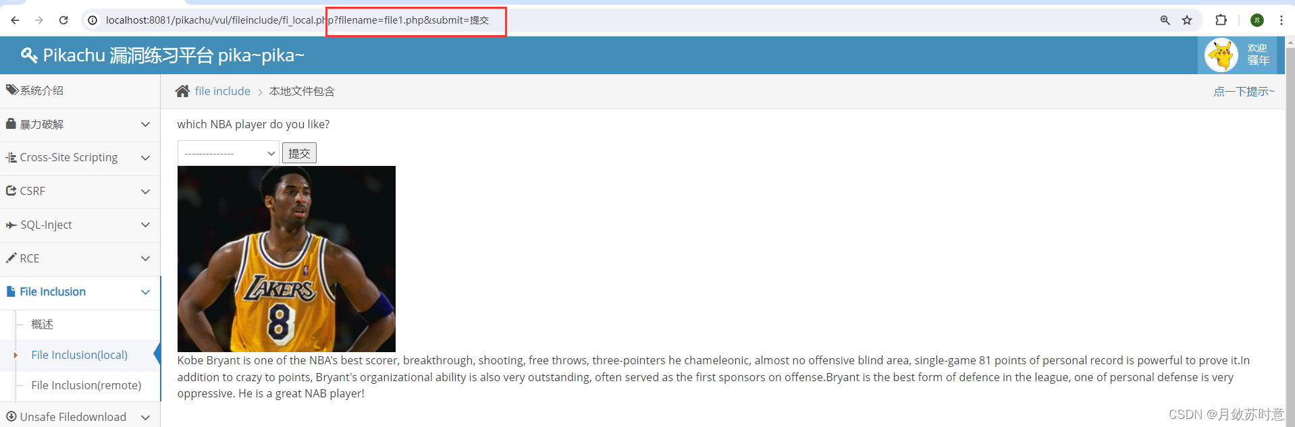
Task: Bookmark this page with star icon
Action: 1187,20
